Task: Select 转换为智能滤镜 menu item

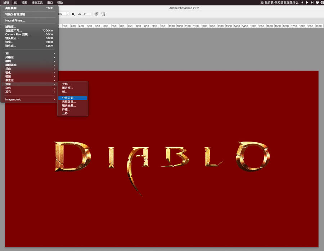Action: (x=15, y=14)
